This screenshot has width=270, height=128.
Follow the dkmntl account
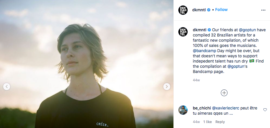click(221, 10)
